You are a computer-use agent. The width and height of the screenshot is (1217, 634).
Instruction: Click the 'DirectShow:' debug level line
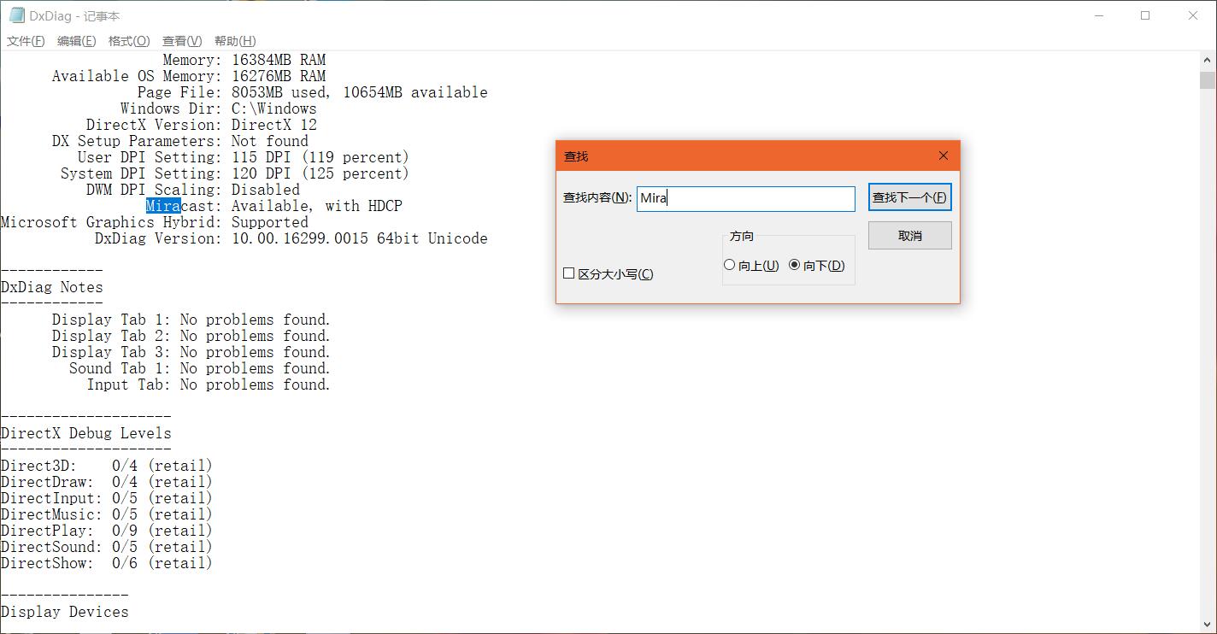click(x=107, y=563)
